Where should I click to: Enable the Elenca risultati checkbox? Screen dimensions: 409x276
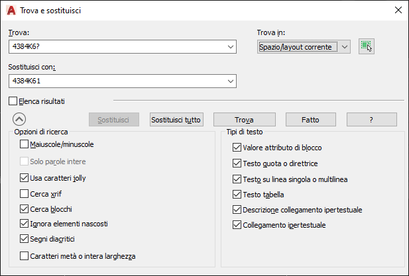13,101
